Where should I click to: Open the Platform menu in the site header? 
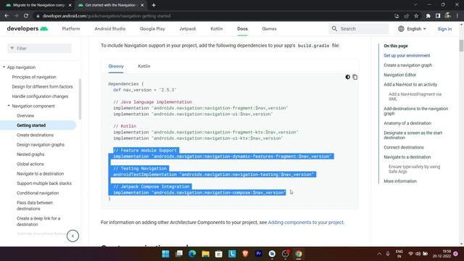click(x=71, y=29)
